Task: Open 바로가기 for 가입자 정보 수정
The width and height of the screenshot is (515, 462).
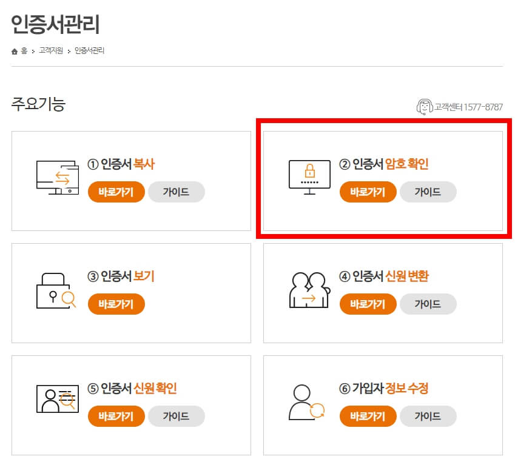Action: [x=368, y=417]
